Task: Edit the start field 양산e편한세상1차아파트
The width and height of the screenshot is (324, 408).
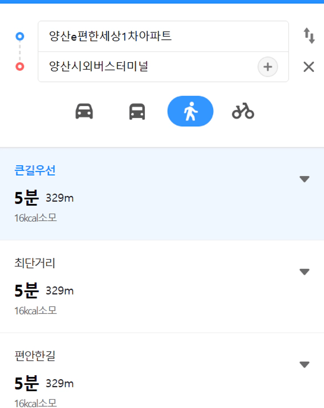Action: (x=163, y=36)
